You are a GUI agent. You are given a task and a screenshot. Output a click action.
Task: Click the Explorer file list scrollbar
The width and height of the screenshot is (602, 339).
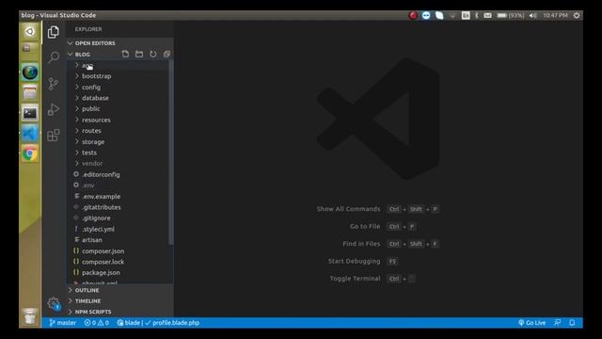(x=171, y=153)
